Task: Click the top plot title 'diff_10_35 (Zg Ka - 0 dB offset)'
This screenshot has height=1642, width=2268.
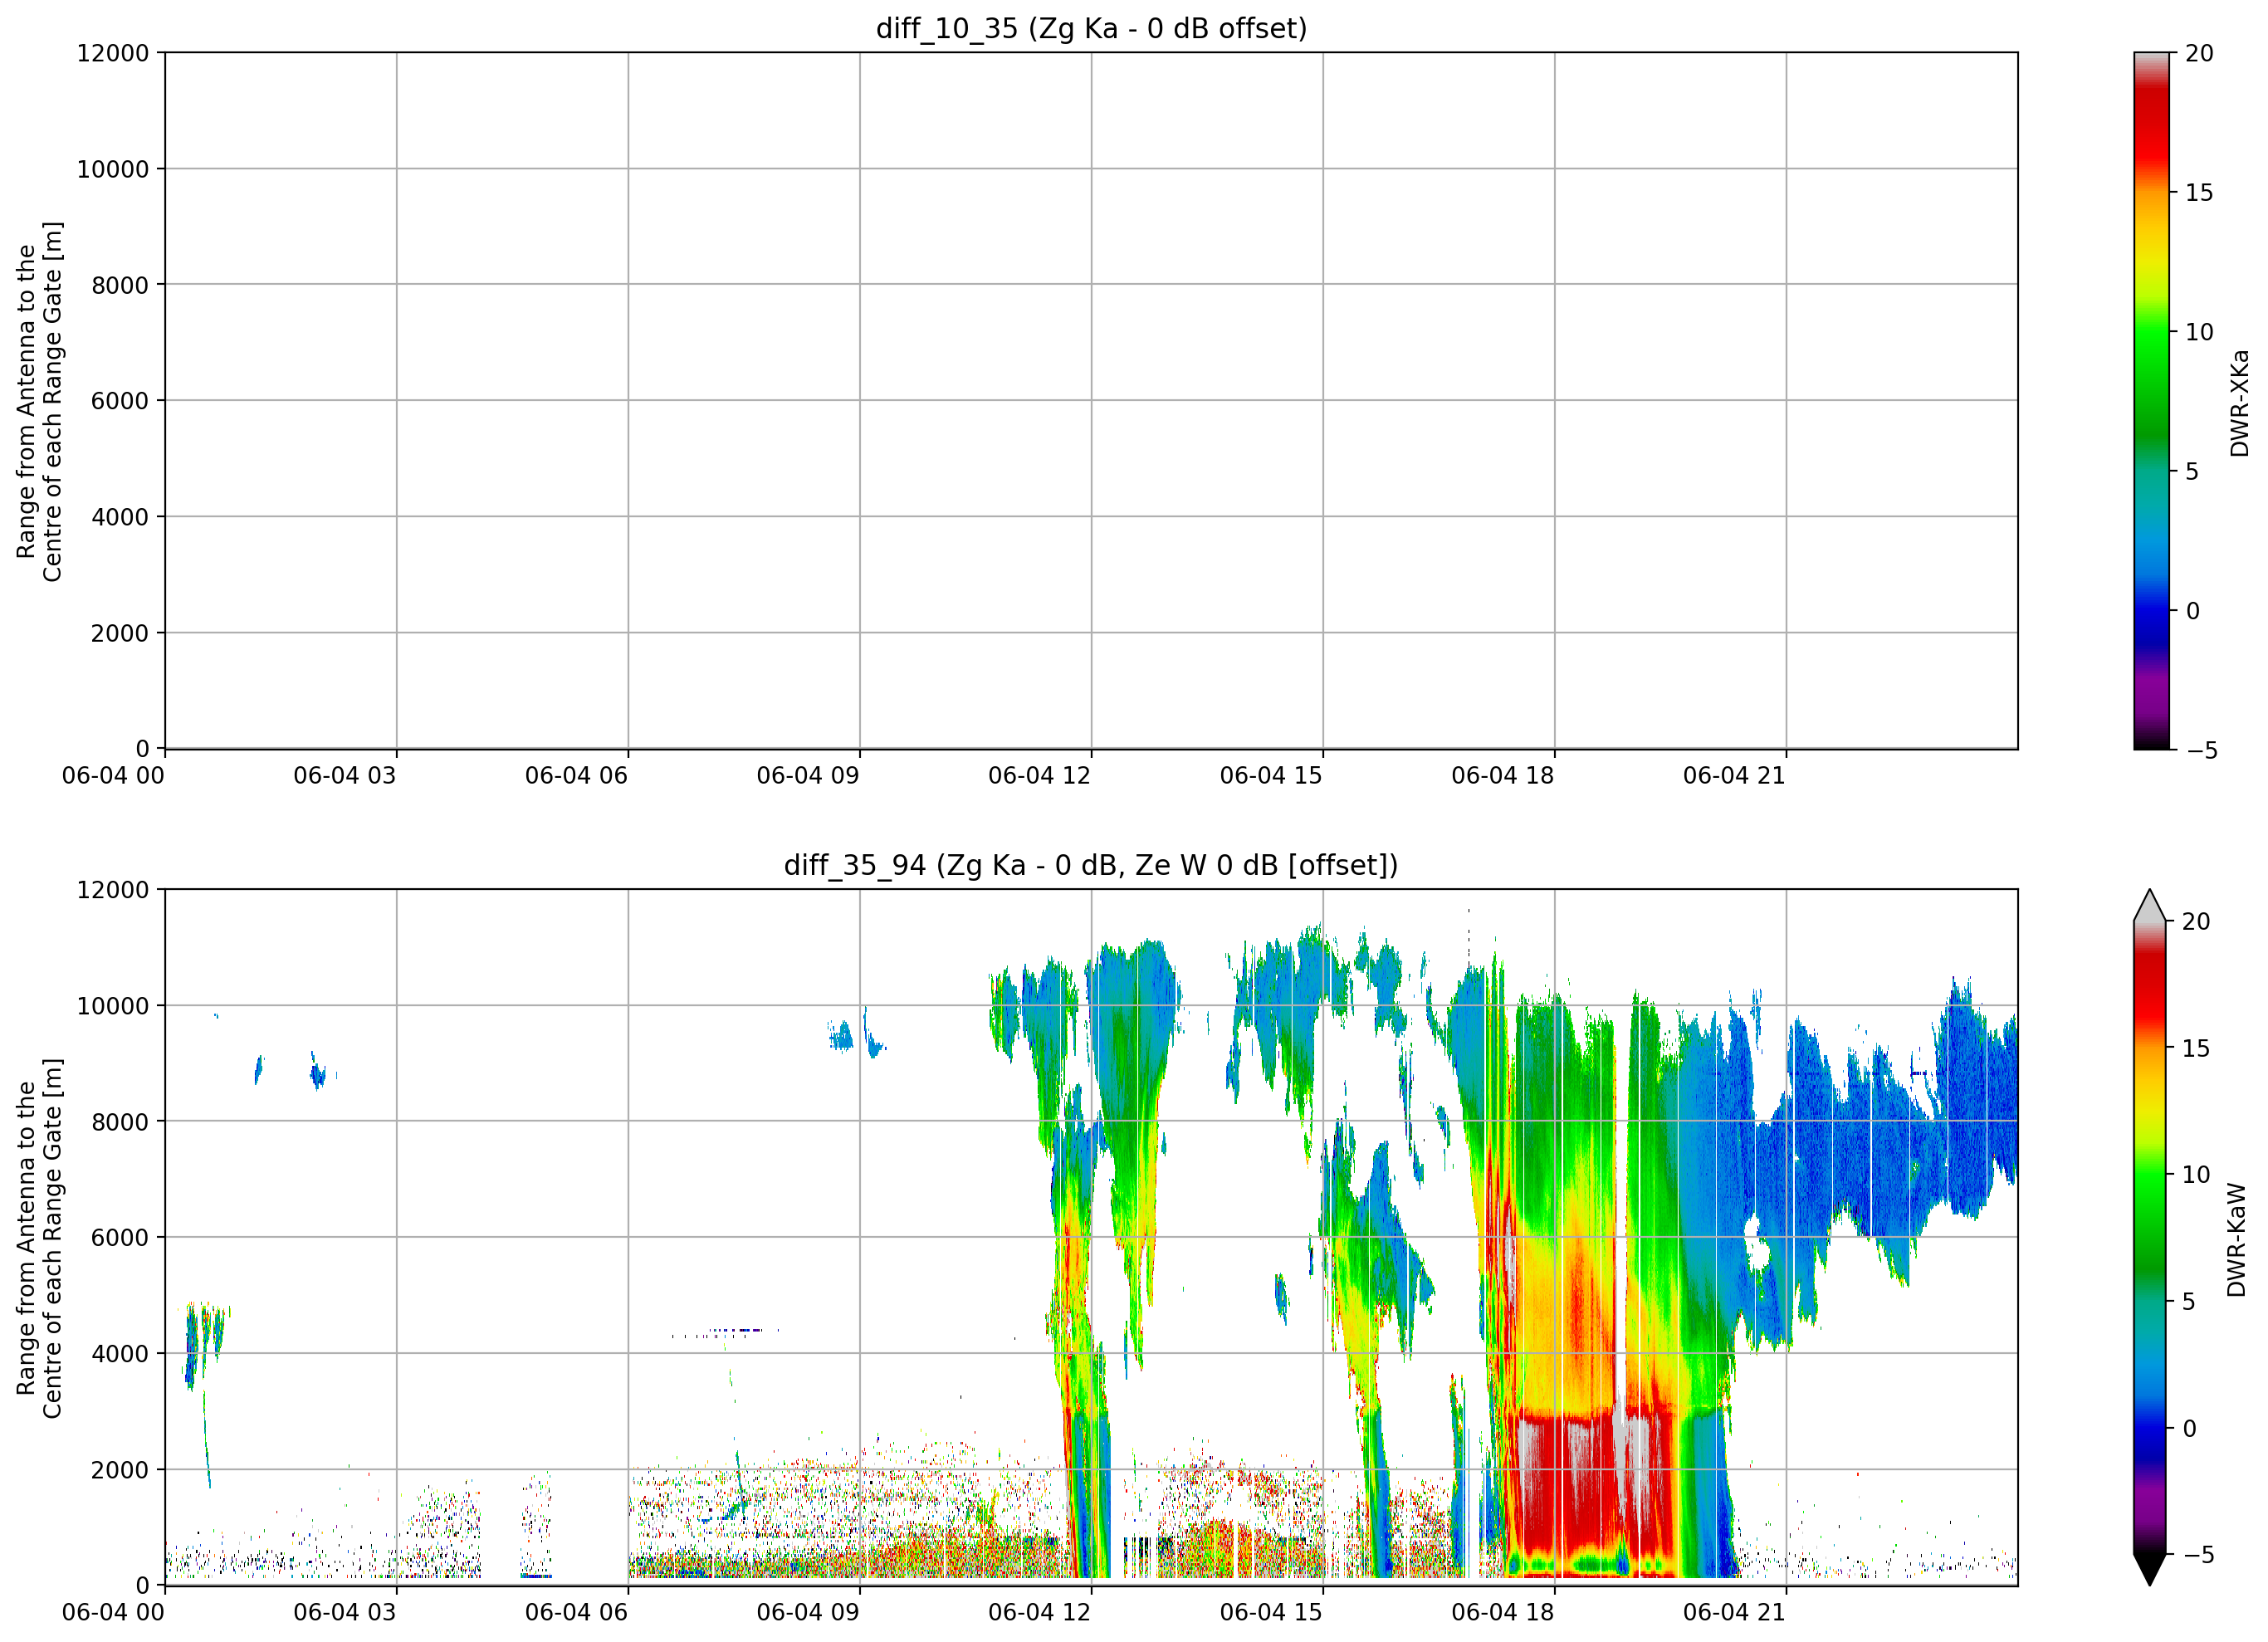Action: pos(1091,28)
